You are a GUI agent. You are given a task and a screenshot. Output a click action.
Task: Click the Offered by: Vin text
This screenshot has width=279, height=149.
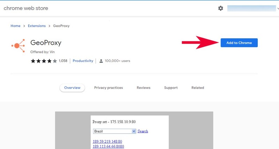[43, 52]
